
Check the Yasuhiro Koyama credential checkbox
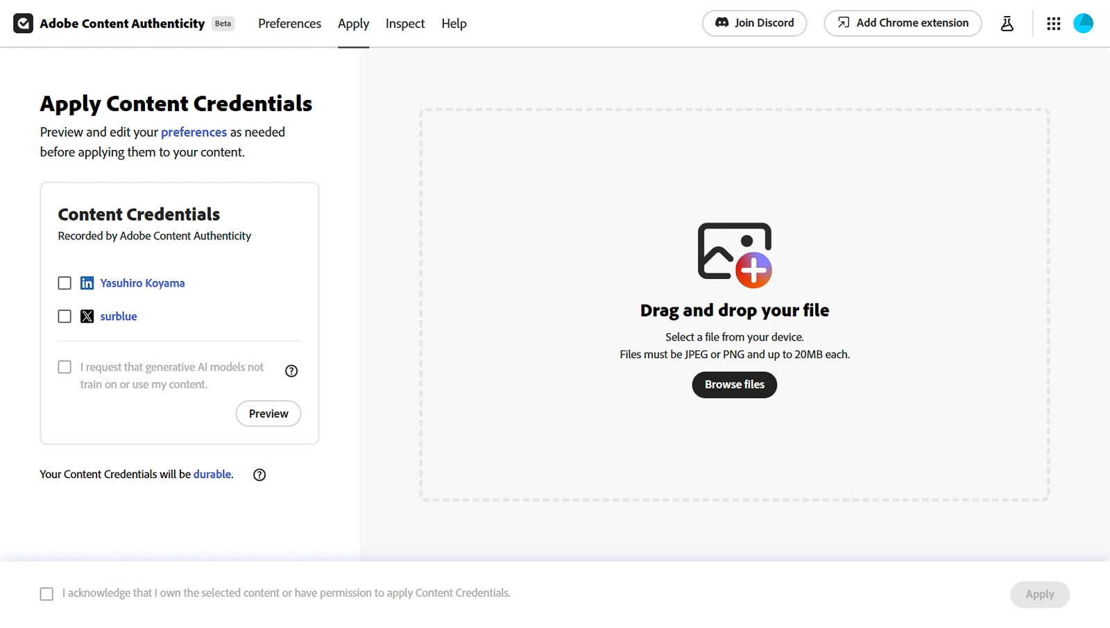click(x=64, y=282)
